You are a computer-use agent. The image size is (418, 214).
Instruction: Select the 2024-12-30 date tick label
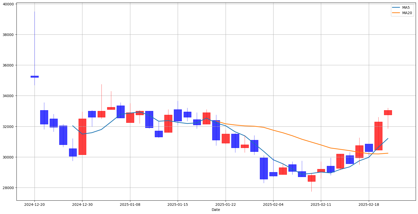point(82,204)
